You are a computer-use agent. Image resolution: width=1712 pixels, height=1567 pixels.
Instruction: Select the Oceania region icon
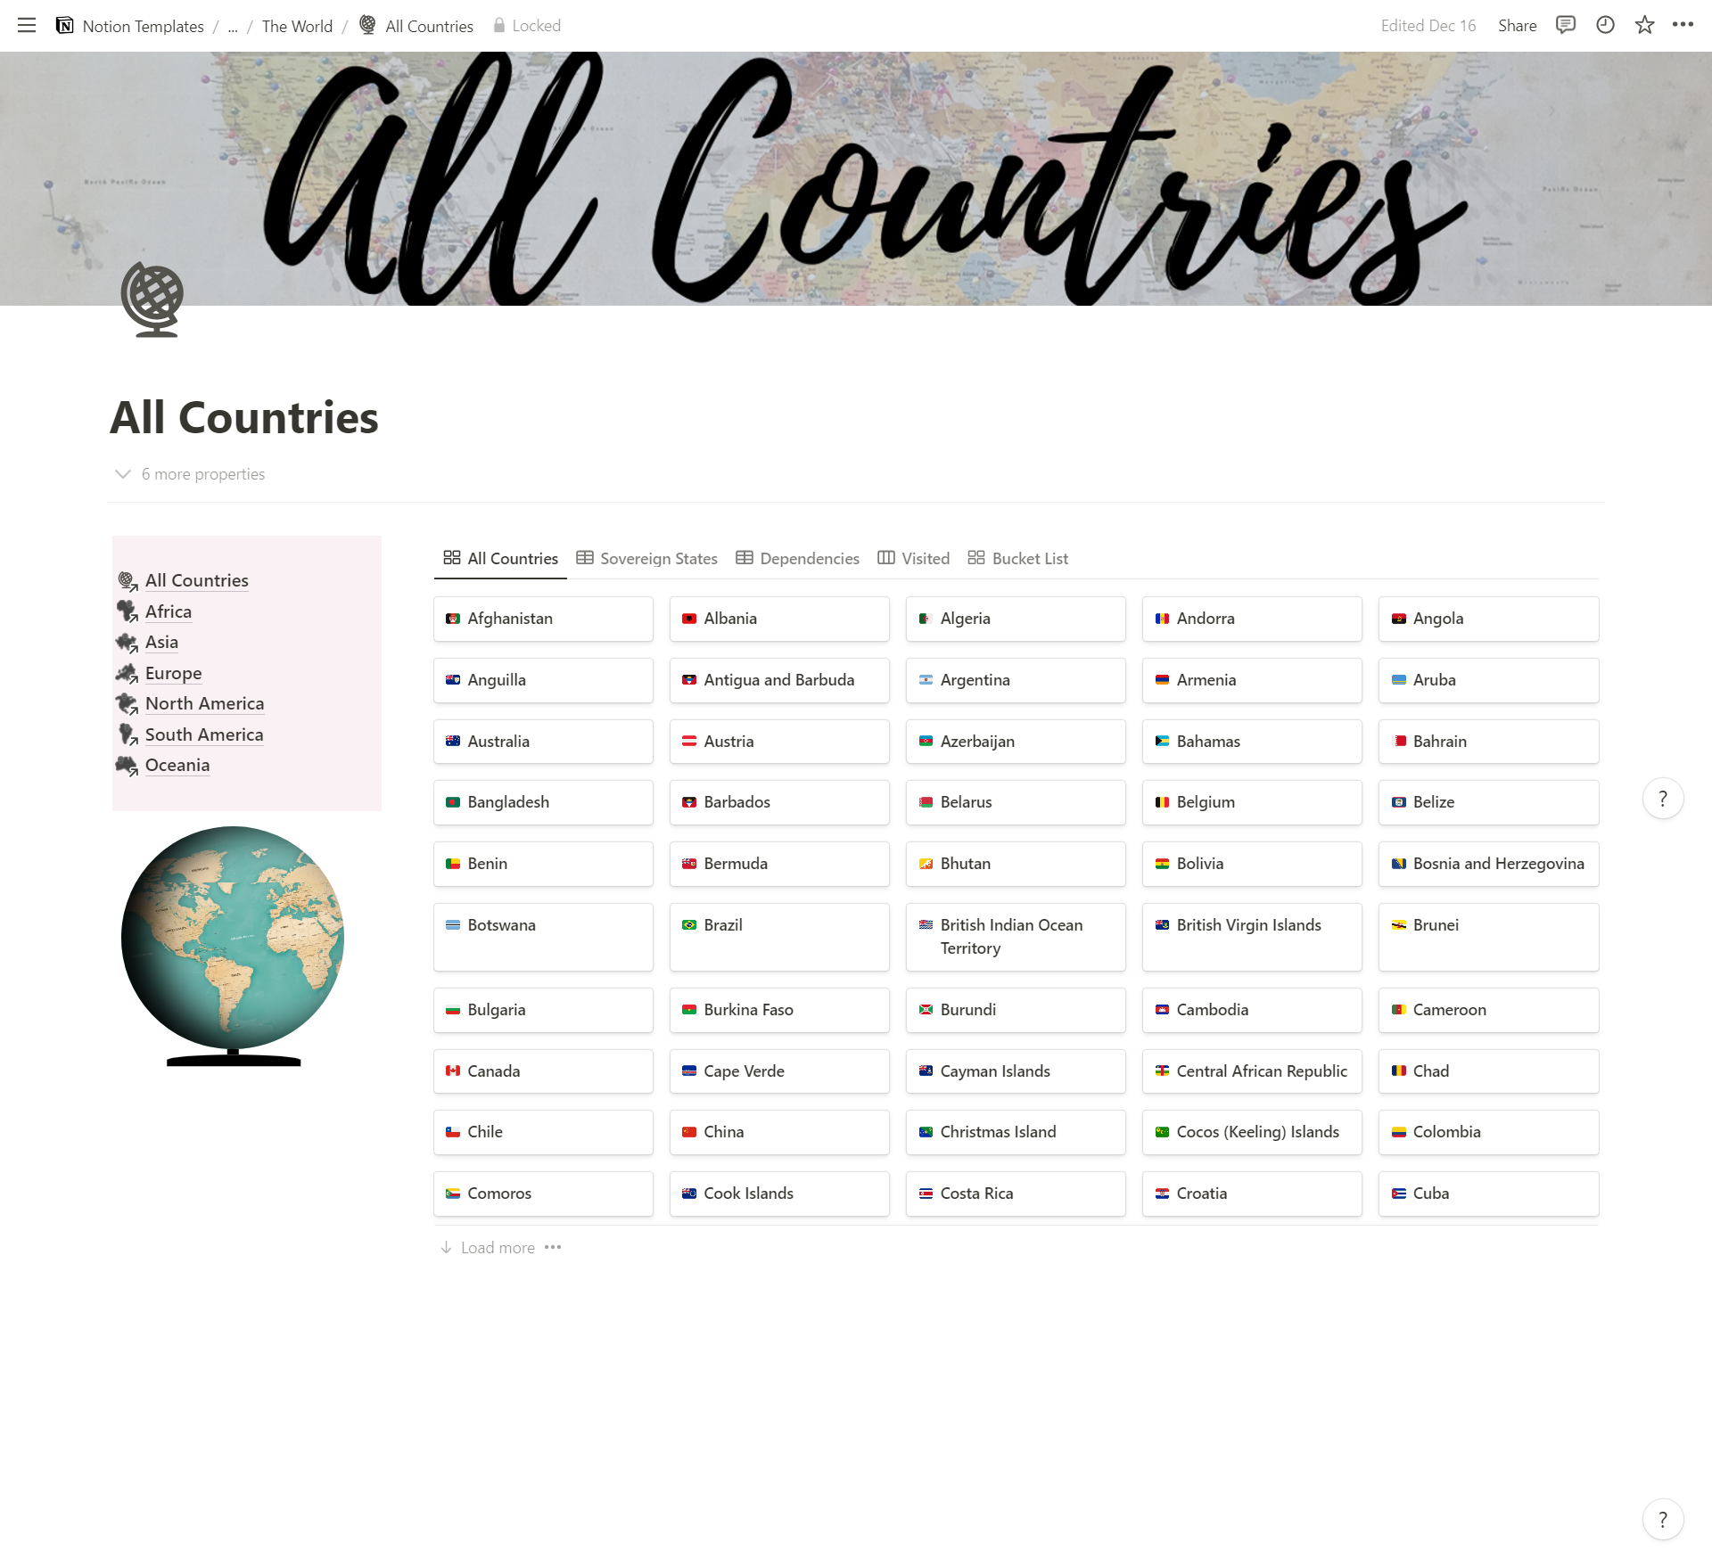127,763
